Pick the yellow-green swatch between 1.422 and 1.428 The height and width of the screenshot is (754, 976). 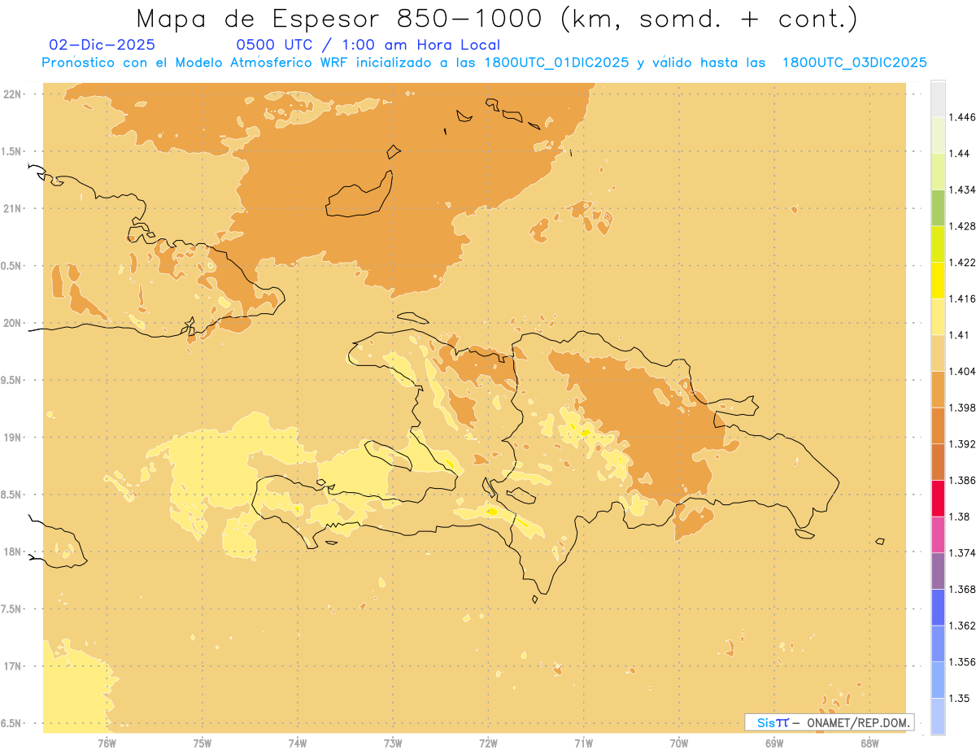tap(938, 244)
